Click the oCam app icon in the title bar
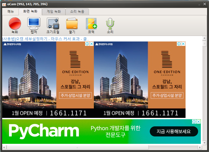Screen dimensions: 209x152 (x=4, y=4)
